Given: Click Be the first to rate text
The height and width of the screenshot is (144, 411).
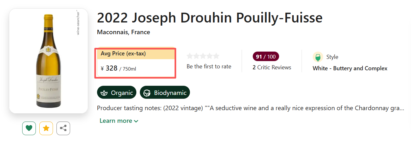Looking at the screenshot, I should click(209, 66).
